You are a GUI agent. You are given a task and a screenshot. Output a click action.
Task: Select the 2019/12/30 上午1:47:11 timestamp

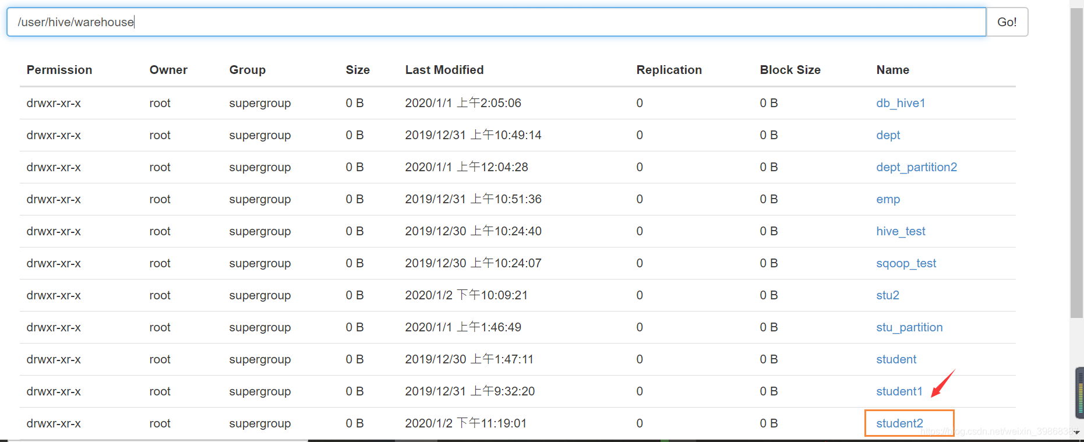pos(469,359)
